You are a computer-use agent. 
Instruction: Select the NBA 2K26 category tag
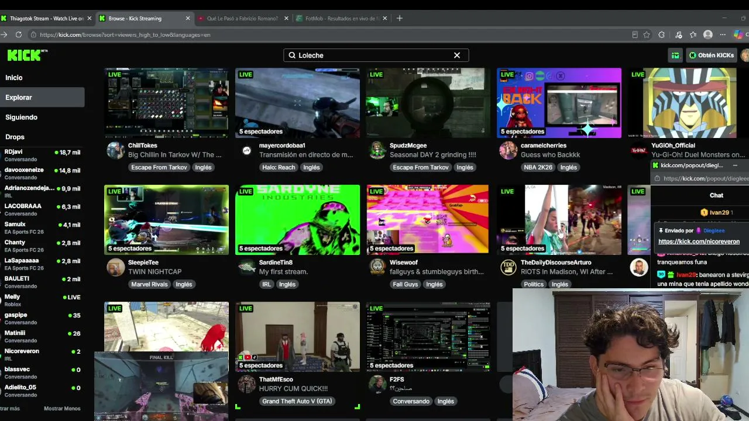click(x=538, y=167)
